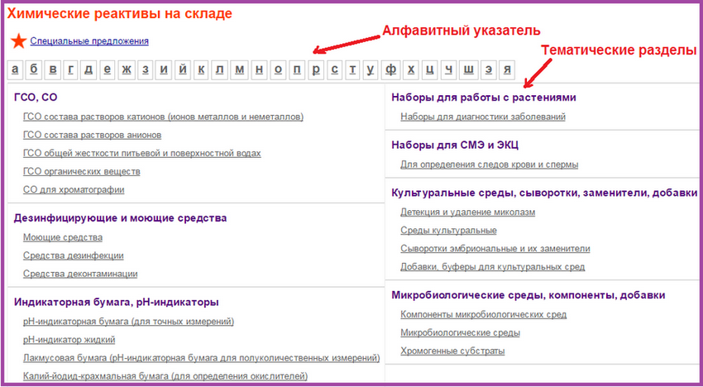Select letter д in alphabet index
This screenshot has height=387, width=703.
pyautogui.click(x=88, y=69)
